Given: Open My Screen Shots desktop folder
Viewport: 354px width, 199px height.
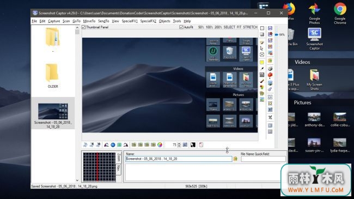Looking at the screenshot, I should pyautogui.click(x=314, y=80).
